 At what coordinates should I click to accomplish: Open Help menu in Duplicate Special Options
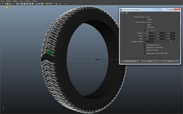pos(127,13)
